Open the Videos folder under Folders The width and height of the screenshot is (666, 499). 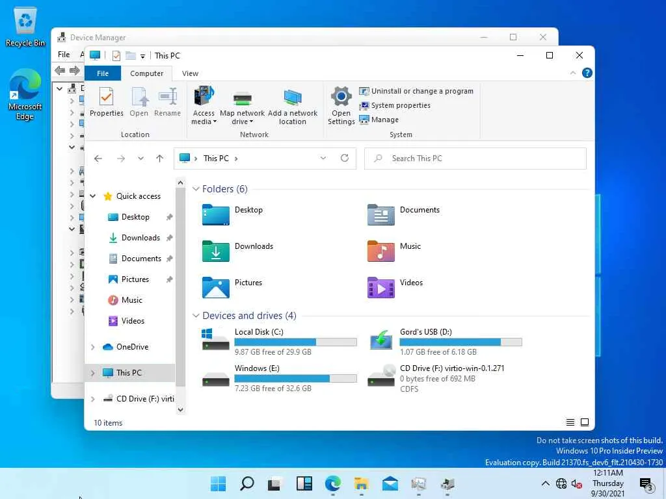click(x=395, y=287)
